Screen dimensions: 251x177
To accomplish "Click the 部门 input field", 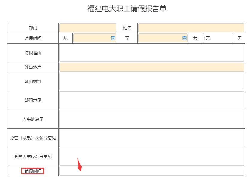I will 88,28.
